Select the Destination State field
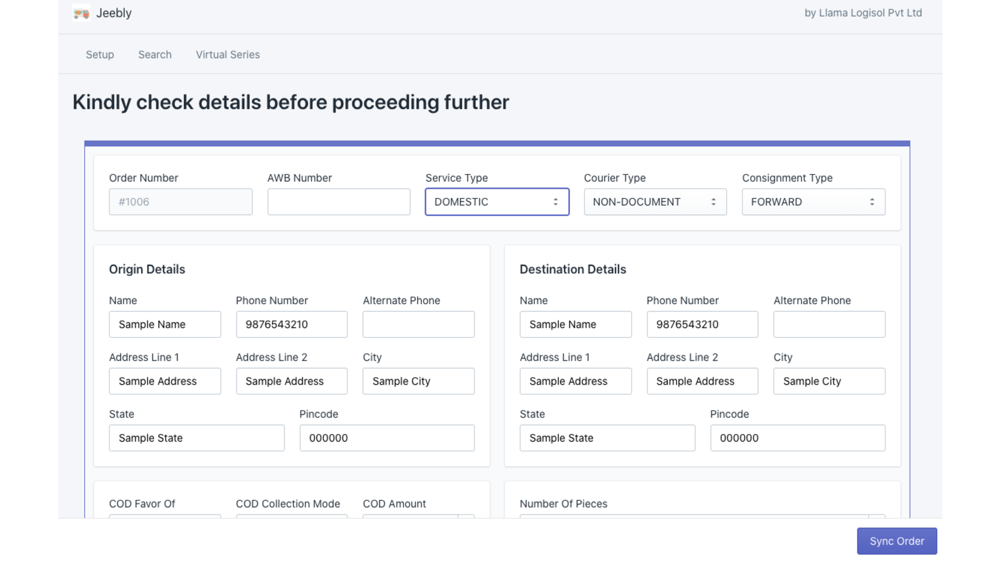 coord(607,438)
